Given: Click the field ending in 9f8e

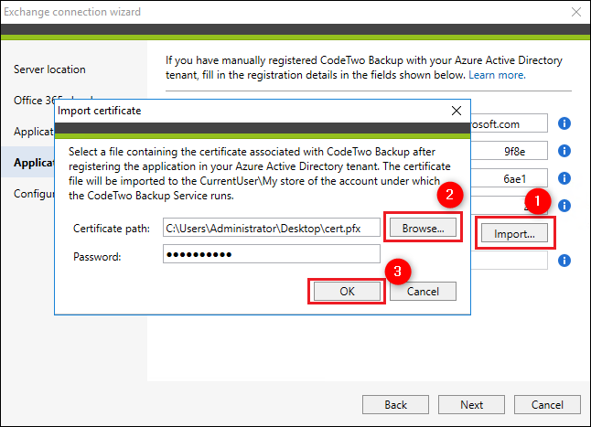Looking at the screenshot, I should 510,151.
